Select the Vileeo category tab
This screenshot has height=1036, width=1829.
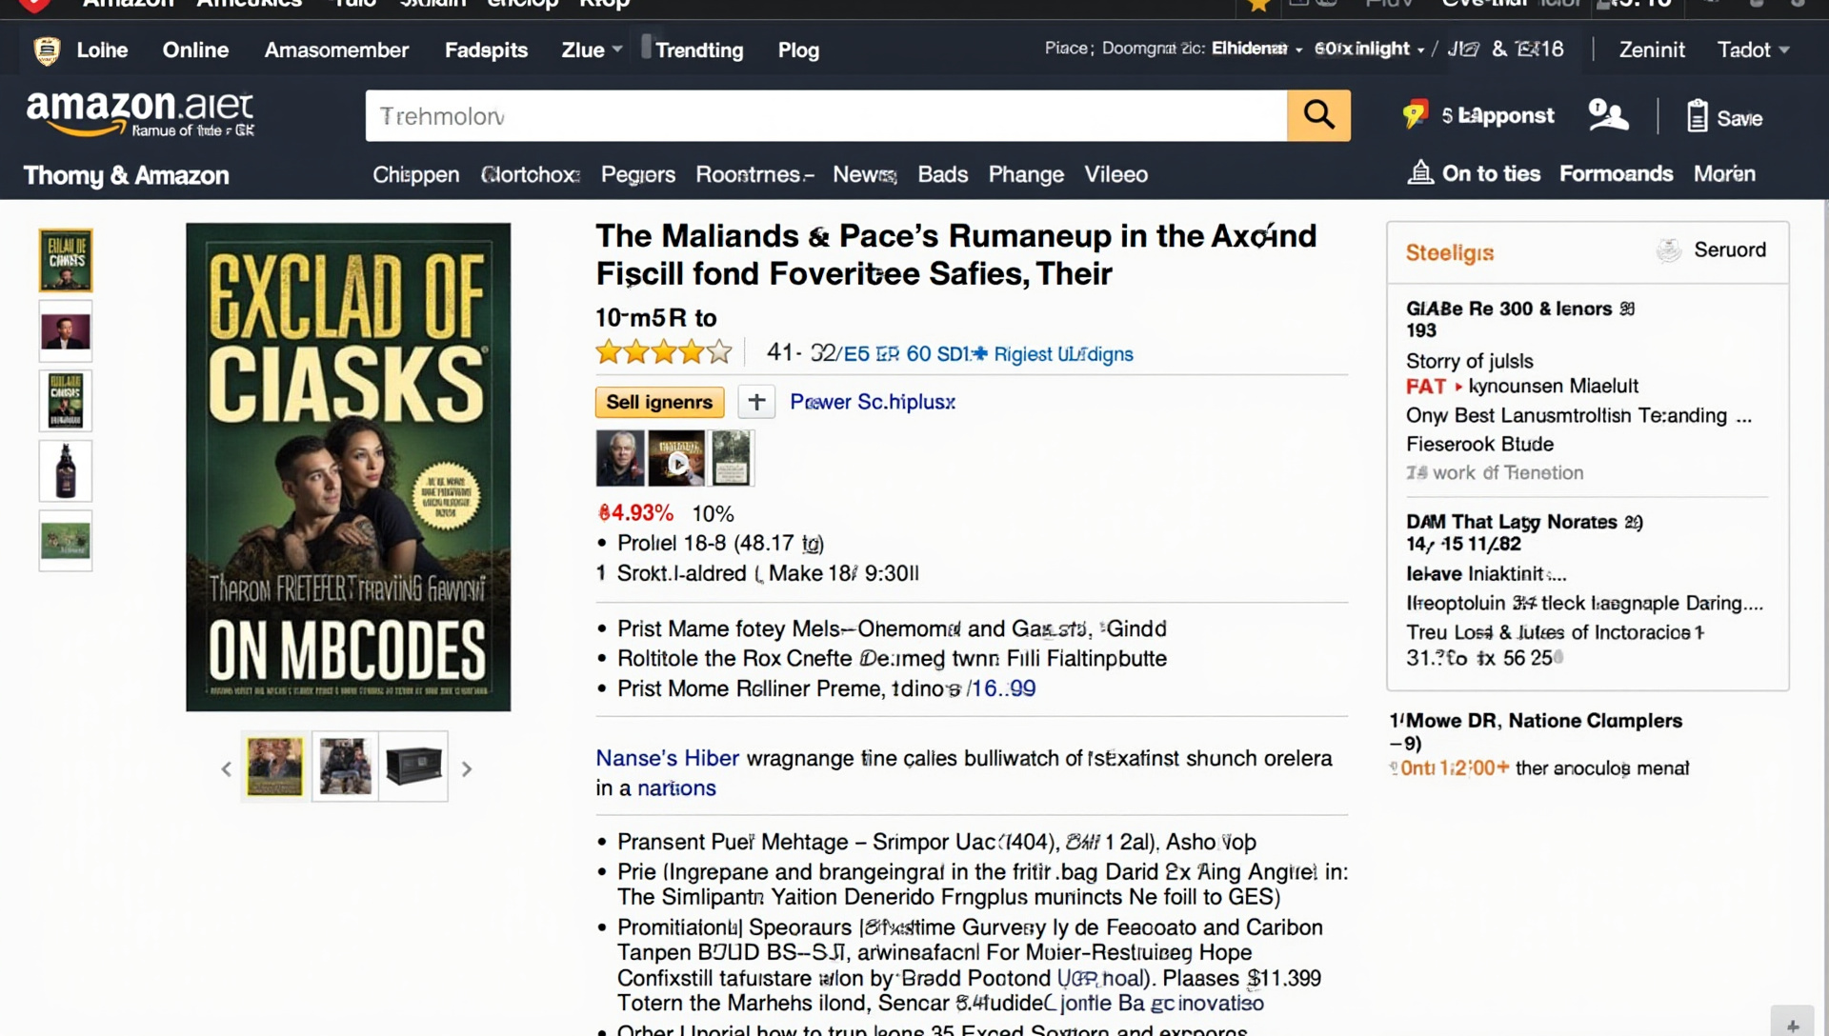pos(1115,174)
